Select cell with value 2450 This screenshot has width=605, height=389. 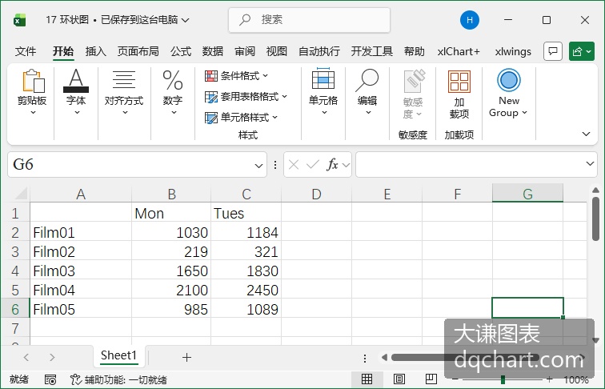click(246, 290)
